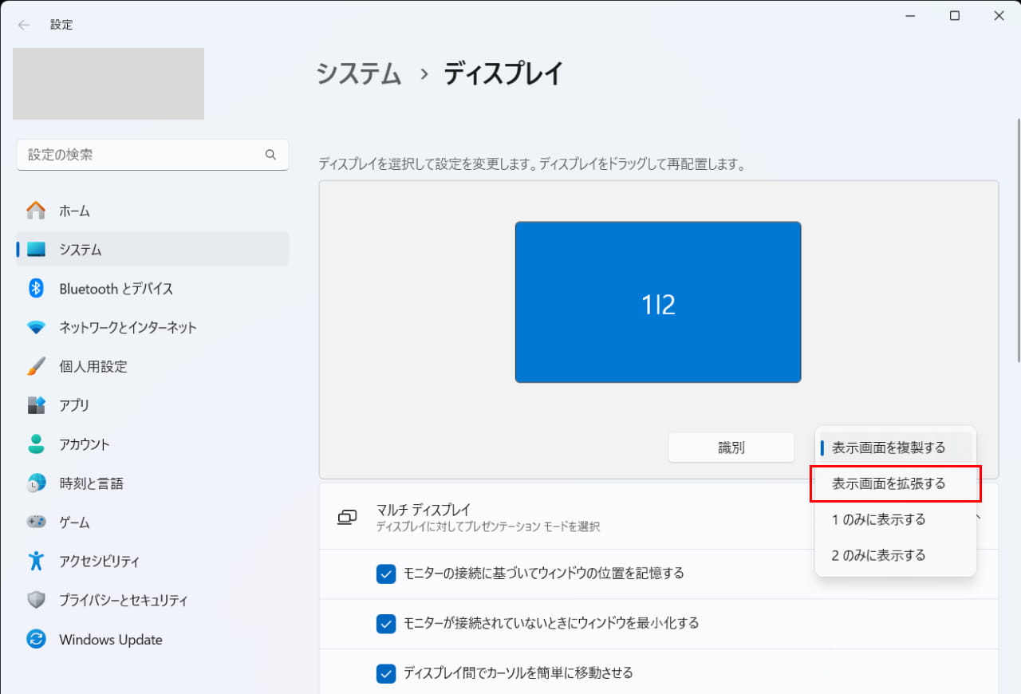Choose 表示画面を拡張する from dropdown
1021x694 pixels.
889,483
